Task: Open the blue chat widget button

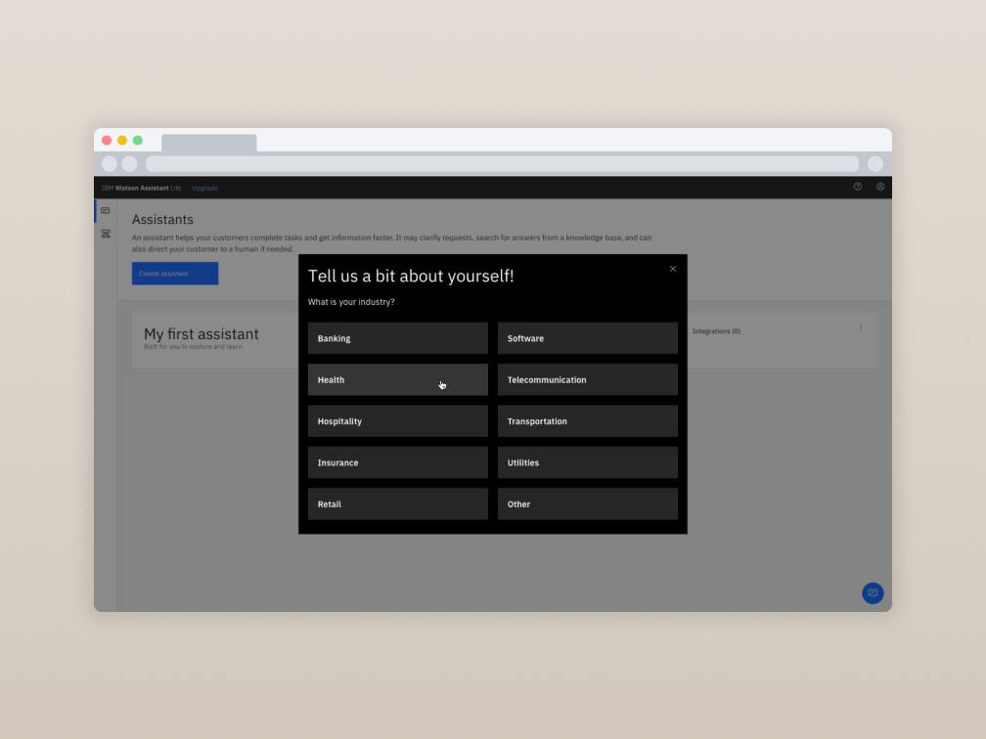Action: pos(873,593)
